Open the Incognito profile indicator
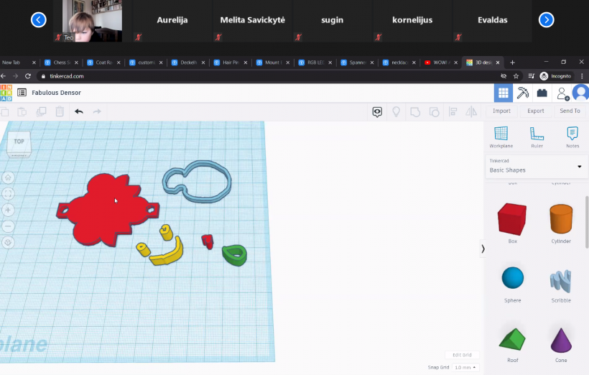This screenshot has width=589, height=375. point(555,76)
